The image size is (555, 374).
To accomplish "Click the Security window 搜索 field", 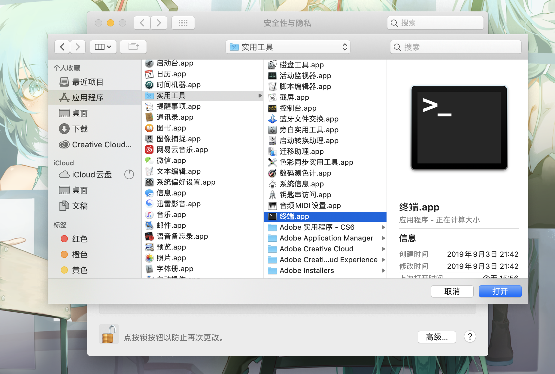I will pos(435,23).
